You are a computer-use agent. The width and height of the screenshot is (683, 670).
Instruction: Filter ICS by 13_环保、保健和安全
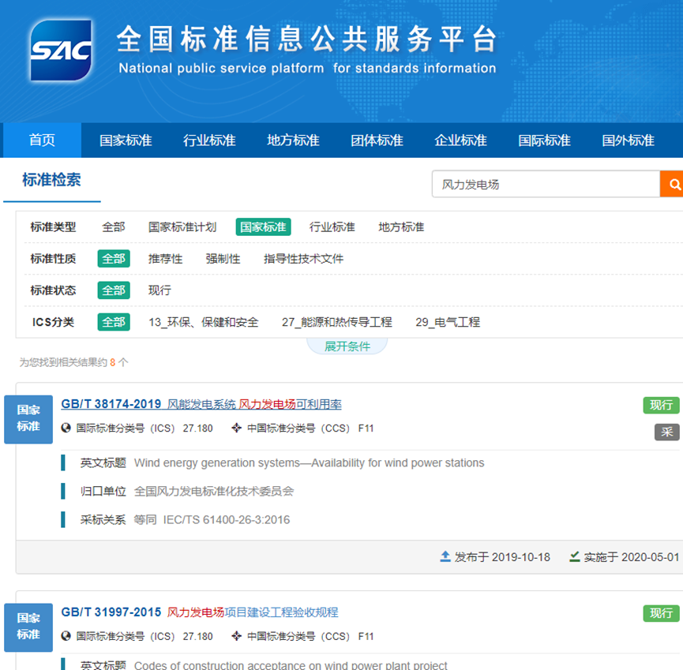click(x=204, y=322)
